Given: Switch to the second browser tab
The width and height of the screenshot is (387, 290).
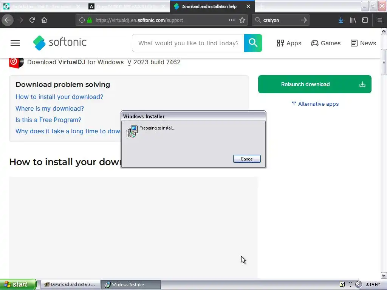Looking at the screenshot, I should (127, 6).
